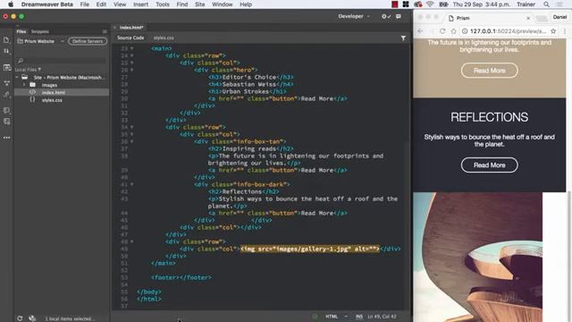The width and height of the screenshot is (572, 322).
Task: Open the browser three-dot menu
Action: click(x=565, y=31)
